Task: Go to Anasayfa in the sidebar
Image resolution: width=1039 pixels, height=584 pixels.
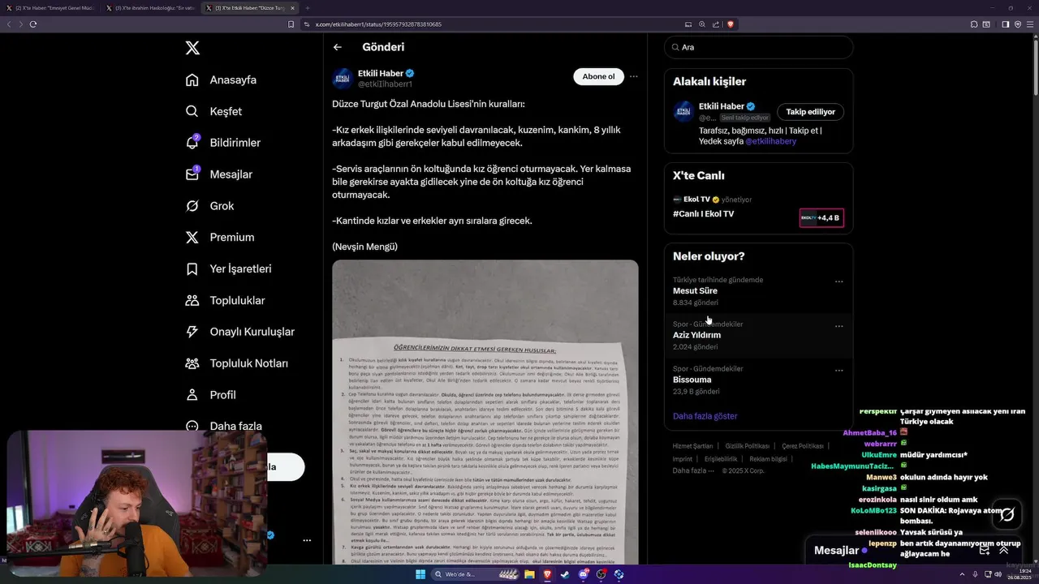Action: point(222,79)
